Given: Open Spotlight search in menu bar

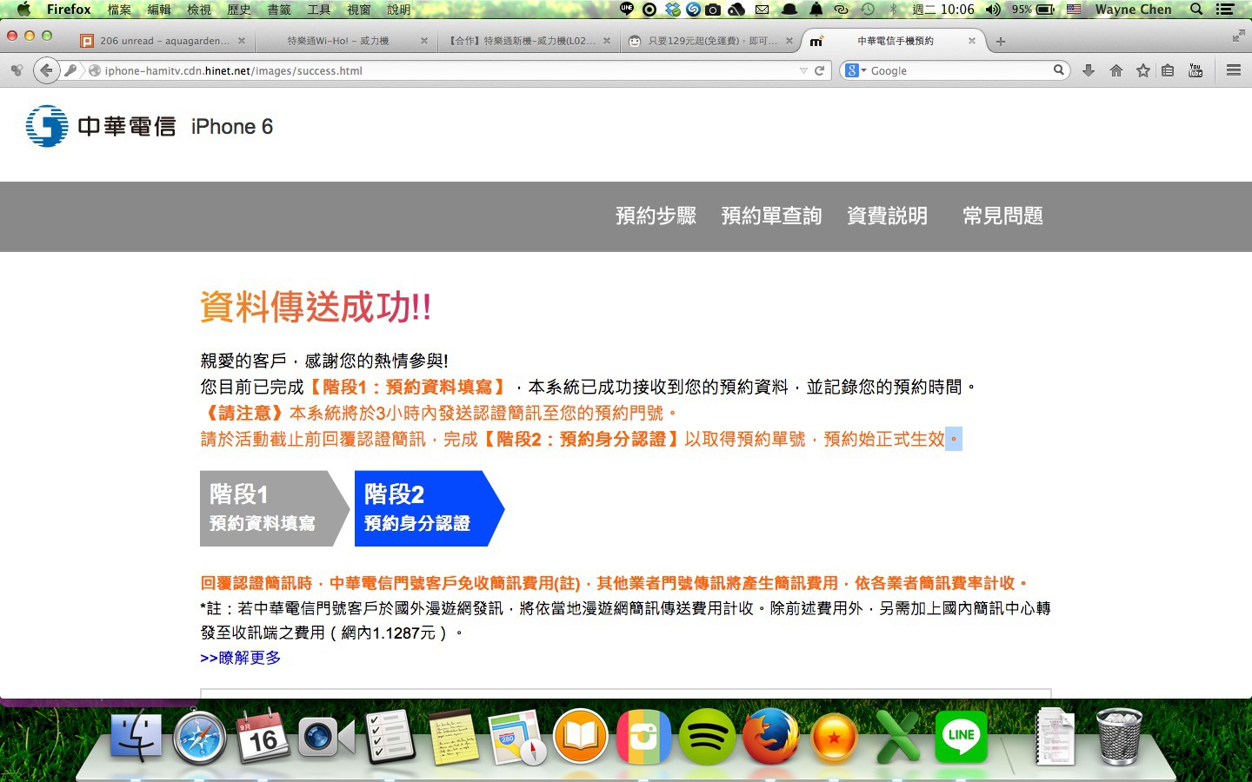Looking at the screenshot, I should coord(1196,10).
